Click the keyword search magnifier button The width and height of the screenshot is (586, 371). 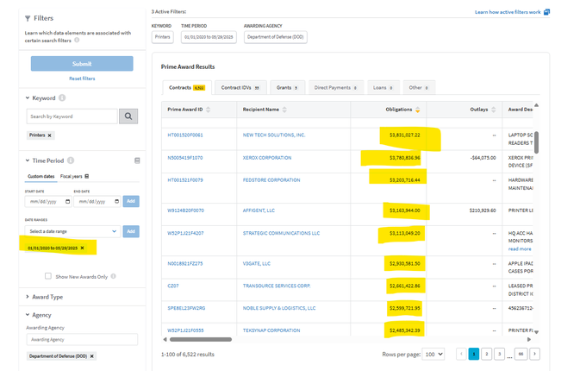[128, 116]
